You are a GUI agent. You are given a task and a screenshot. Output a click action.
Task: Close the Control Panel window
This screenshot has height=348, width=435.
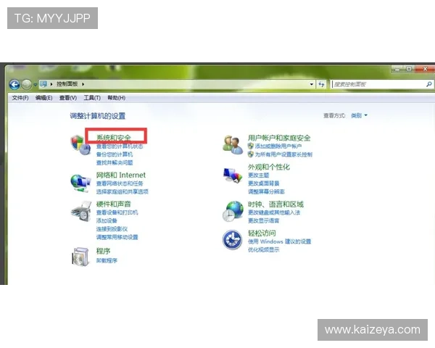[x=425, y=69]
